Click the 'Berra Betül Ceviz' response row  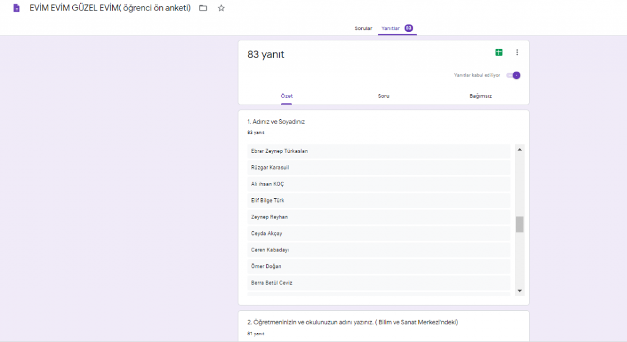pos(378,283)
